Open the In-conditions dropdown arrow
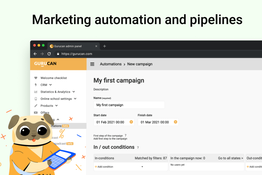The height and width of the screenshot is (175, 262). tap(142, 167)
